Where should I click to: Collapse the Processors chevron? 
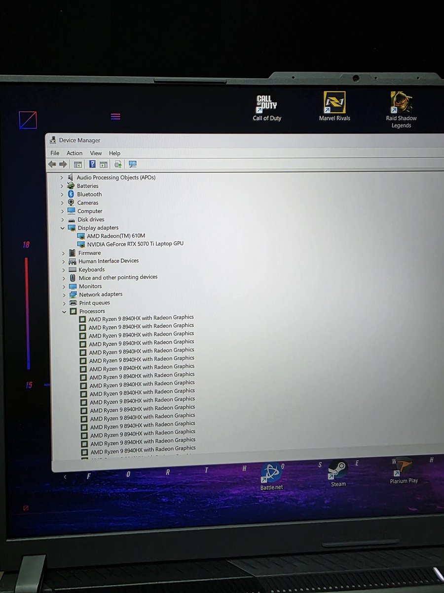[x=64, y=311]
